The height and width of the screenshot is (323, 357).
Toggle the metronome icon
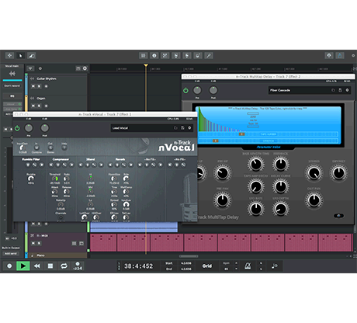pos(248,266)
